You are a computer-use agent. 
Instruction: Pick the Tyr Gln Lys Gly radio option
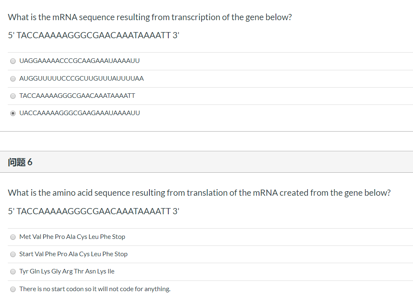coord(13,272)
